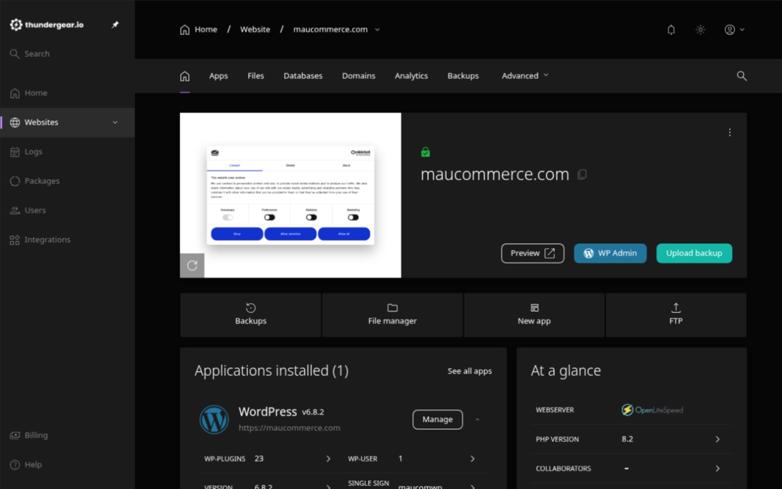Go to the website home tab icon
The height and width of the screenshot is (489, 782).
185,76
